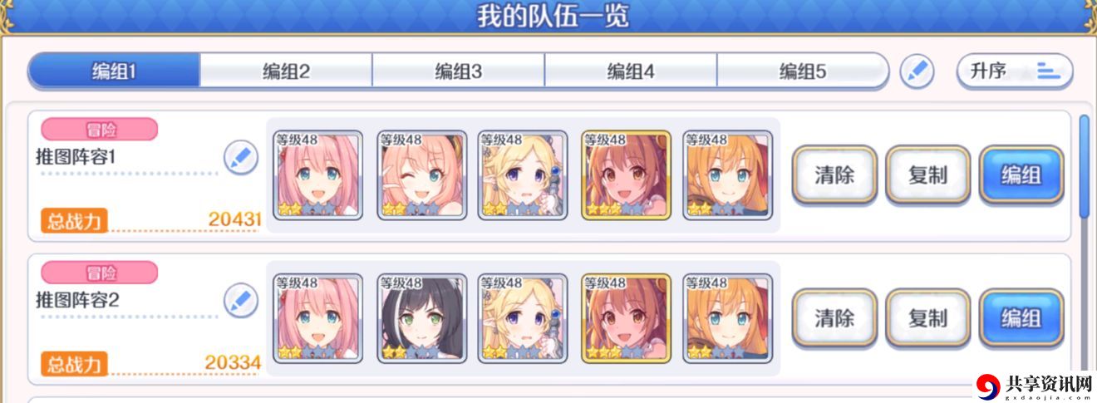Copy 推图阵容1 using the 复制 button
The image size is (1097, 403).
tap(927, 175)
